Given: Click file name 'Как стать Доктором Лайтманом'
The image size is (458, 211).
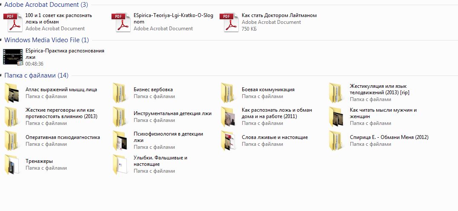Looking at the screenshot, I should [279, 15].
